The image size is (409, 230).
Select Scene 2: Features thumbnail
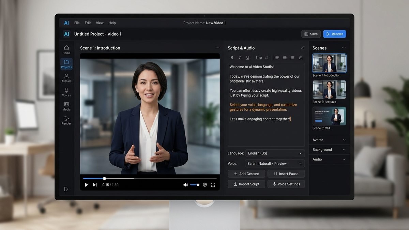(x=329, y=90)
